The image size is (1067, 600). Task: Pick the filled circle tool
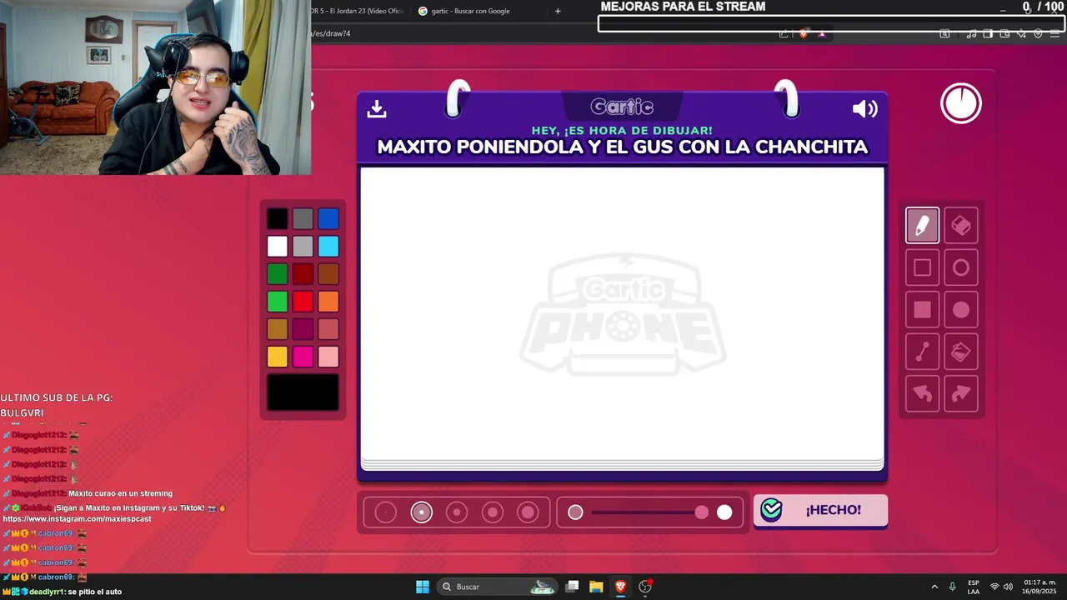click(961, 309)
